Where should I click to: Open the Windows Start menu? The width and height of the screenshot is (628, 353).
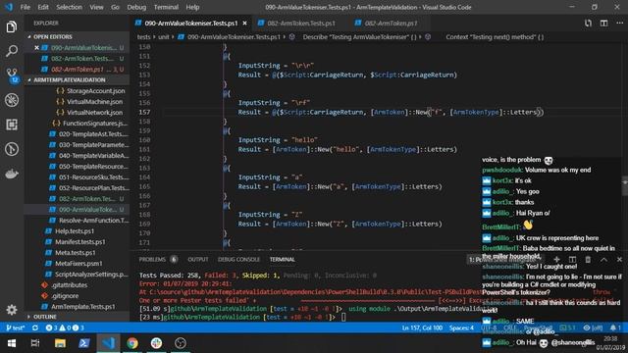click(x=12, y=343)
